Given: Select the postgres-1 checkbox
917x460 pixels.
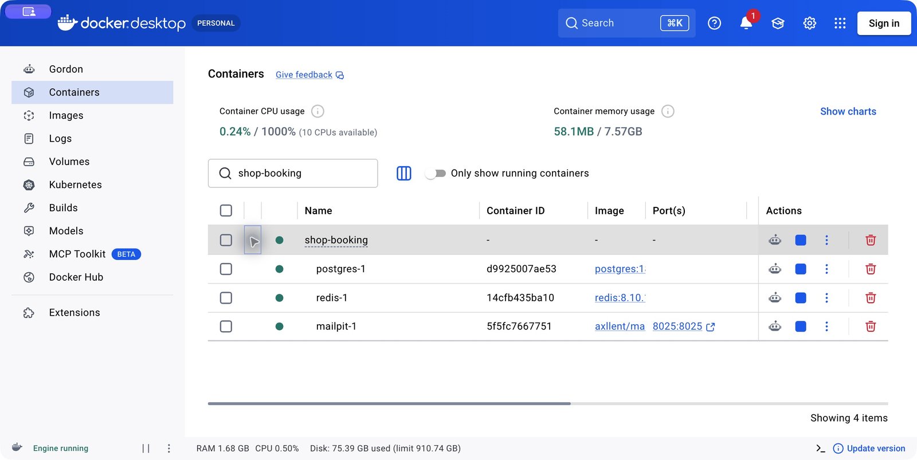Looking at the screenshot, I should [x=226, y=269].
